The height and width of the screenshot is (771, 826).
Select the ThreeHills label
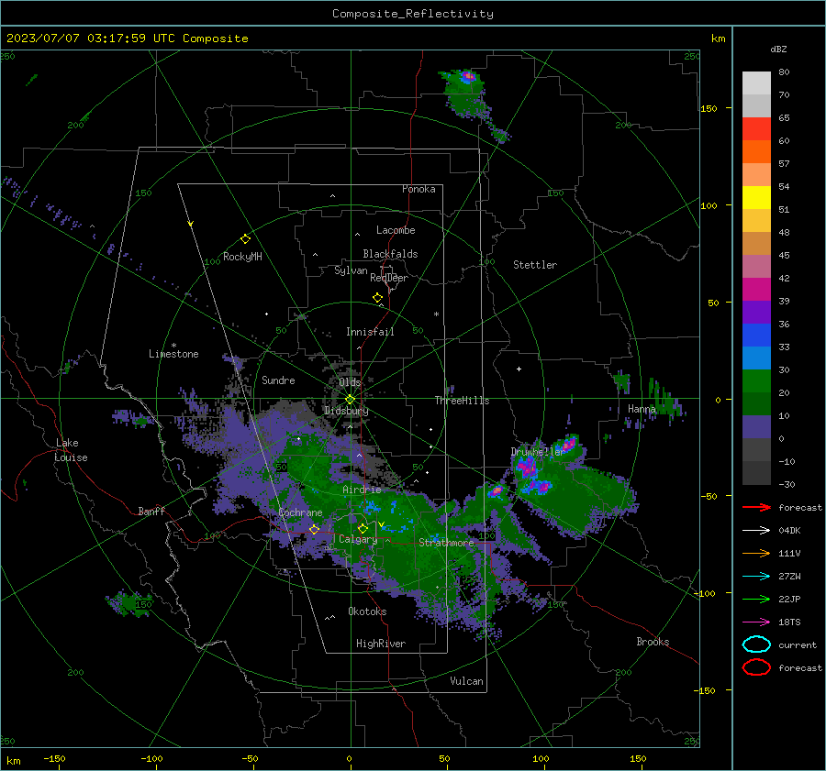tap(462, 401)
